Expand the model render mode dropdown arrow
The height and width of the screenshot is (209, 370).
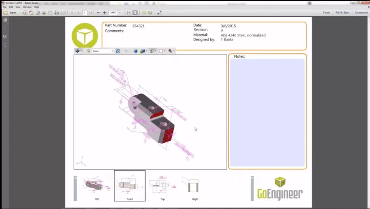(x=146, y=51)
